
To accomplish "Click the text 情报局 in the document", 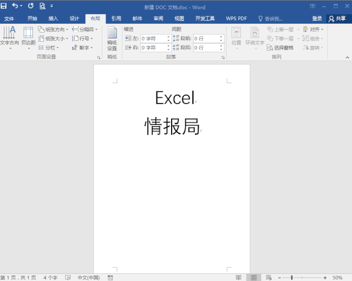I will (172, 126).
